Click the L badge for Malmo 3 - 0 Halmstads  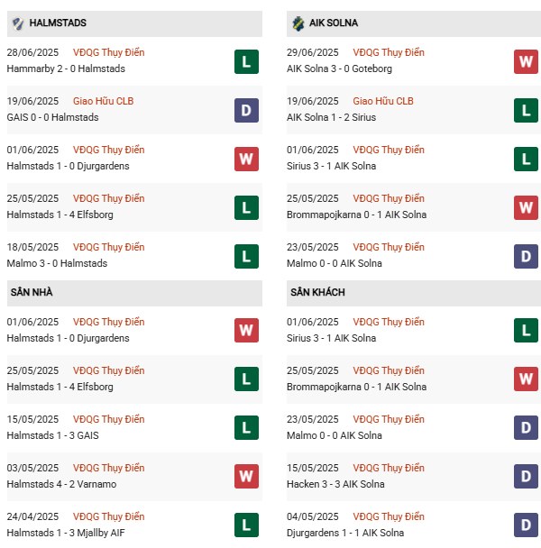coord(246,256)
